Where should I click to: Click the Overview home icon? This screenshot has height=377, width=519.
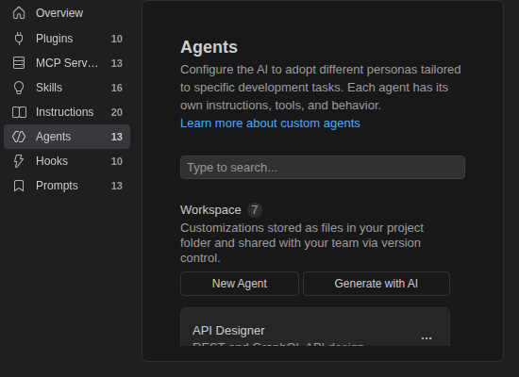click(19, 13)
